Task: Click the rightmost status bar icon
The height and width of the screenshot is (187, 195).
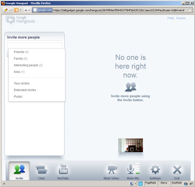Action: 191,184
